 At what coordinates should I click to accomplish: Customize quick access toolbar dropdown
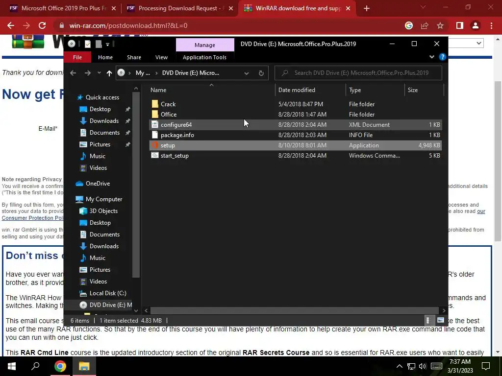pyautogui.click(x=107, y=44)
